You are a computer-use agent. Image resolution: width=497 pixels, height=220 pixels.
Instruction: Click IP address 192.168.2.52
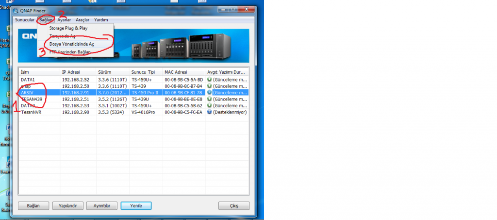coord(75,80)
